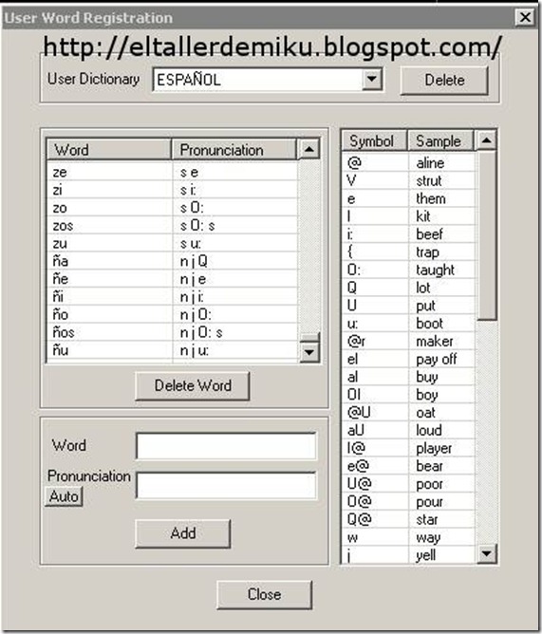Viewport: 542px width, 634px height.
Task: Select the 'zos' word row
Action: click(172, 226)
